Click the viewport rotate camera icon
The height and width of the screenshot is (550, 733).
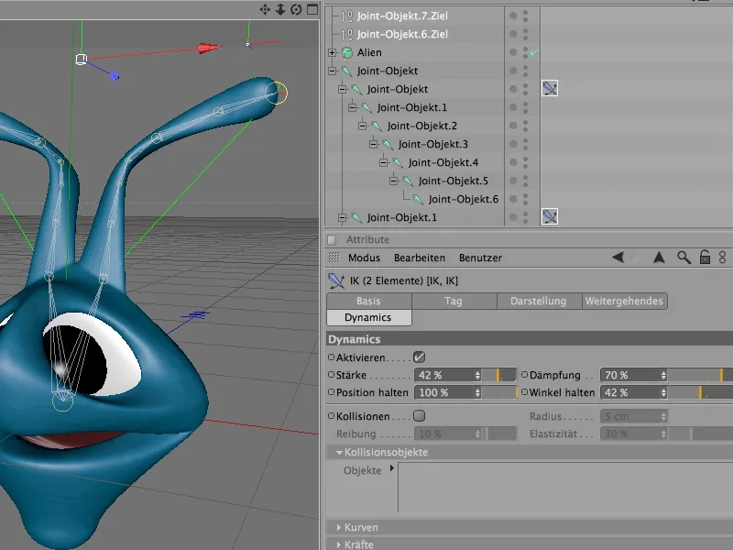296,9
